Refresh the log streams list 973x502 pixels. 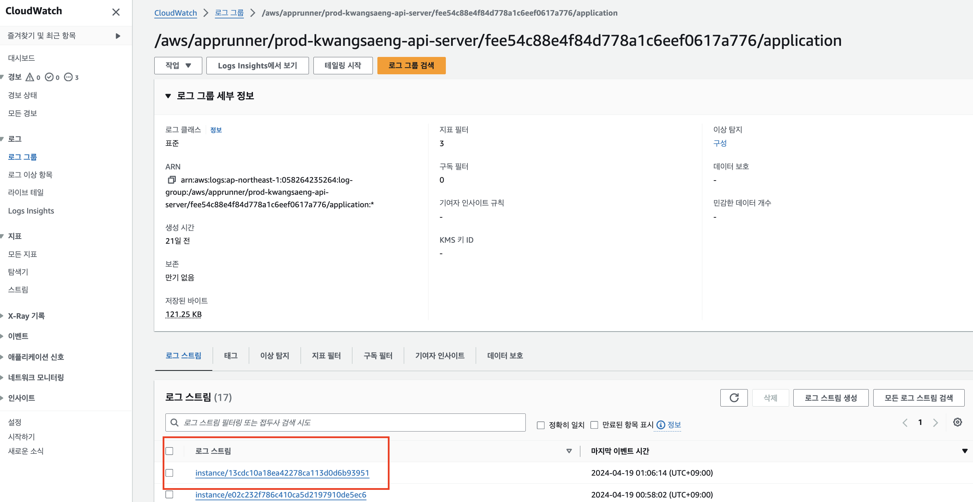(x=734, y=398)
